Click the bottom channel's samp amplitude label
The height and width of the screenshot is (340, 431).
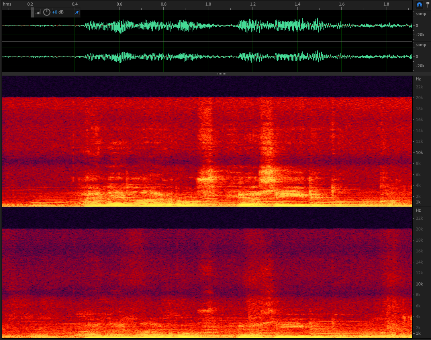pos(421,45)
